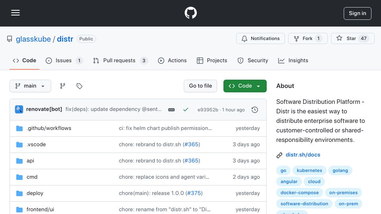This screenshot has height=214, width=381.
Task: Open the .github/workflows folder
Action: [x=49, y=128]
